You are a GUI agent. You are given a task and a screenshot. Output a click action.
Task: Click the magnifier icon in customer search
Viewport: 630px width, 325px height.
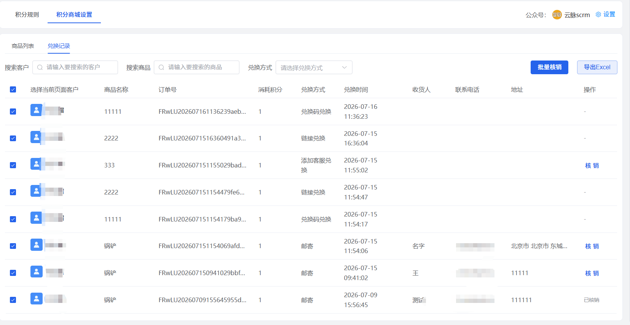click(x=40, y=67)
